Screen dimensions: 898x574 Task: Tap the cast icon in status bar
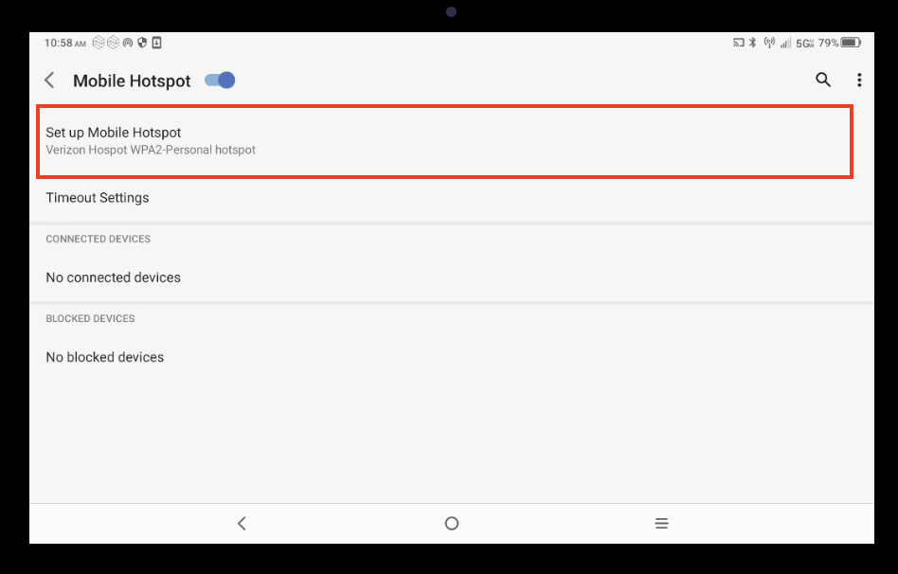[739, 43]
